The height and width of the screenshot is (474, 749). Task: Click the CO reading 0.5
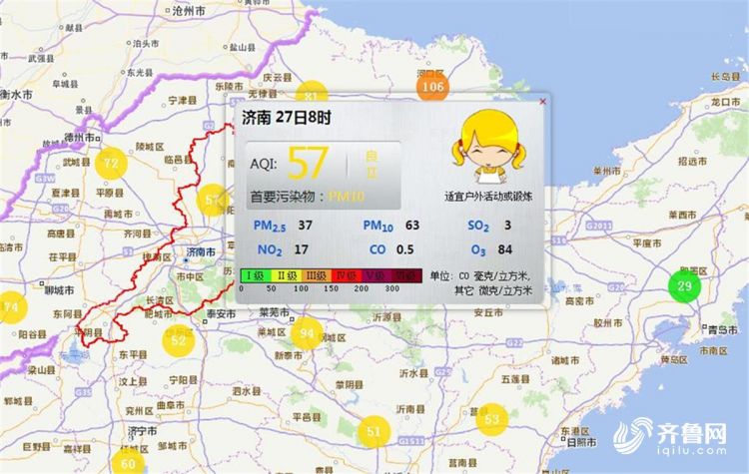[404, 249]
